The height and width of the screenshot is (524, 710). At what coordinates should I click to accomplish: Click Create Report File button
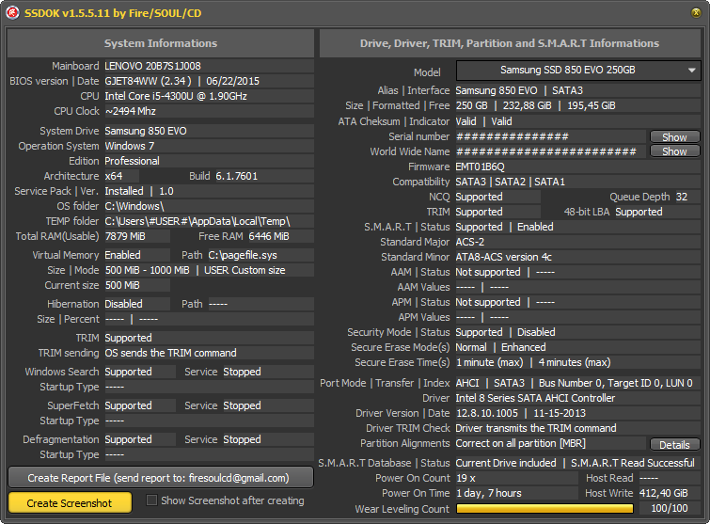(x=160, y=478)
